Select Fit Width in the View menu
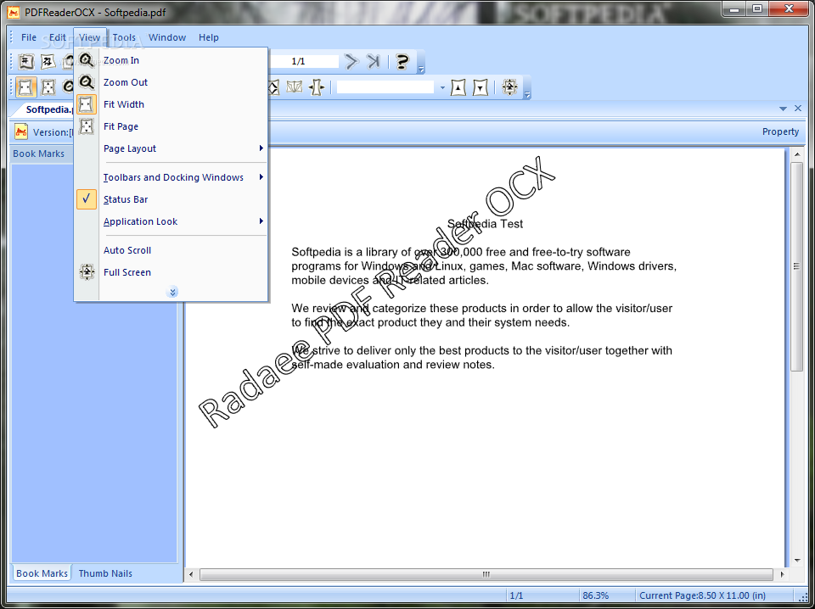Viewport: 815px width, 609px height. (x=171, y=104)
